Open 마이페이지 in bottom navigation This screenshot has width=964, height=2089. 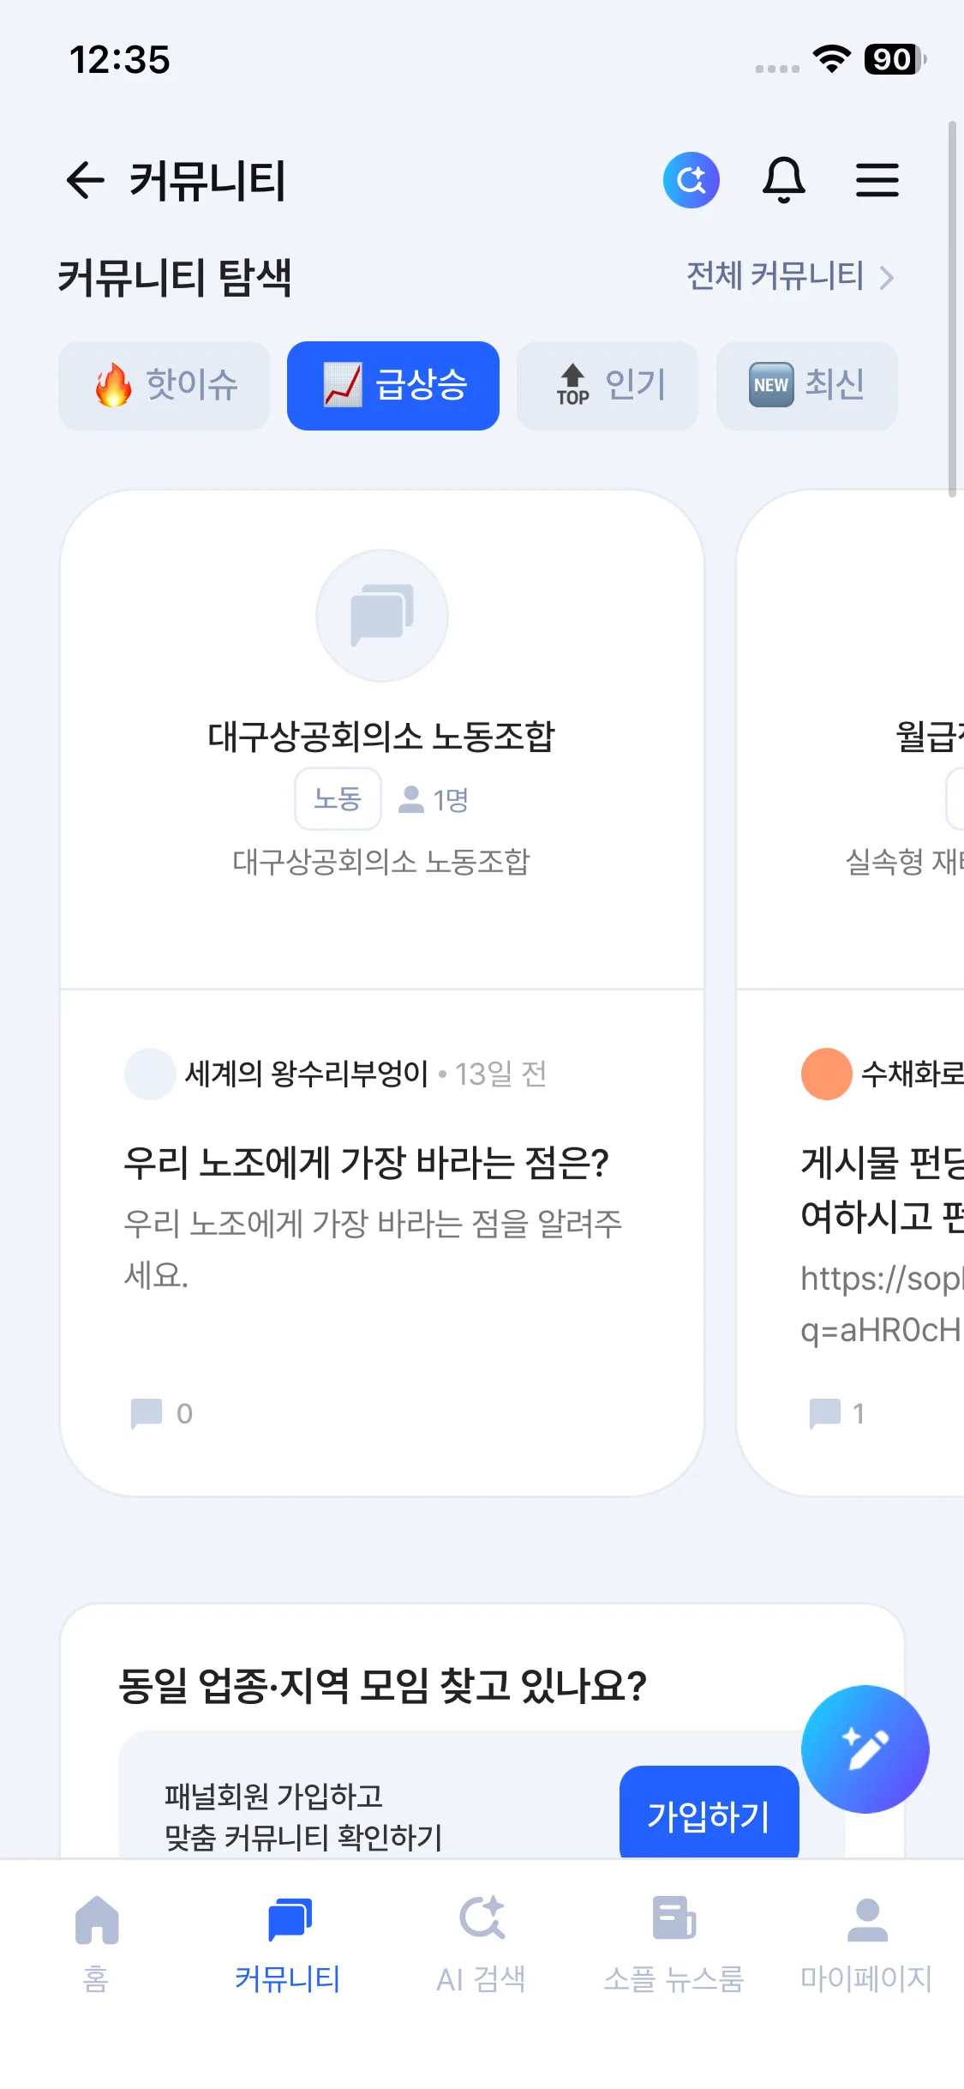(865, 1942)
